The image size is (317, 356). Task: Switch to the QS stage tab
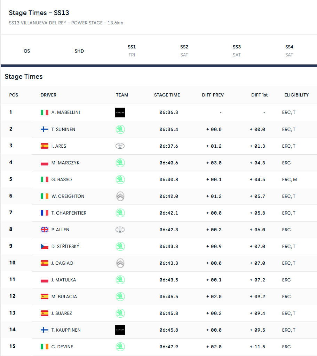(x=27, y=51)
